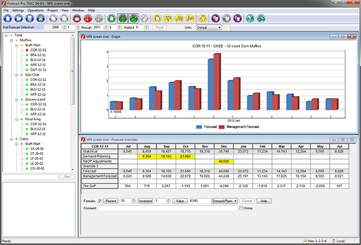361x245 pixels.
Task: Collapse the Cakes tree node
Action: (x=11, y=139)
